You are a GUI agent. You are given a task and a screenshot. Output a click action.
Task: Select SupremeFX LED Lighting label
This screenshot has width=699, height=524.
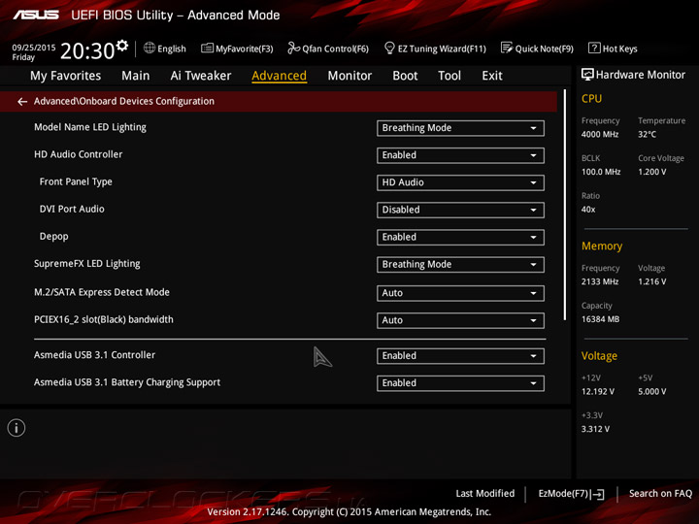click(87, 264)
